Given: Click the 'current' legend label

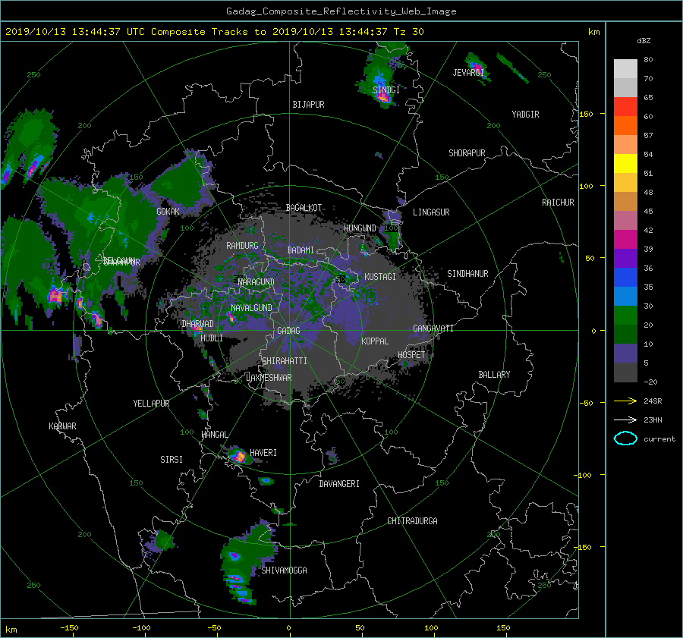Looking at the screenshot, I should tap(659, 439).
